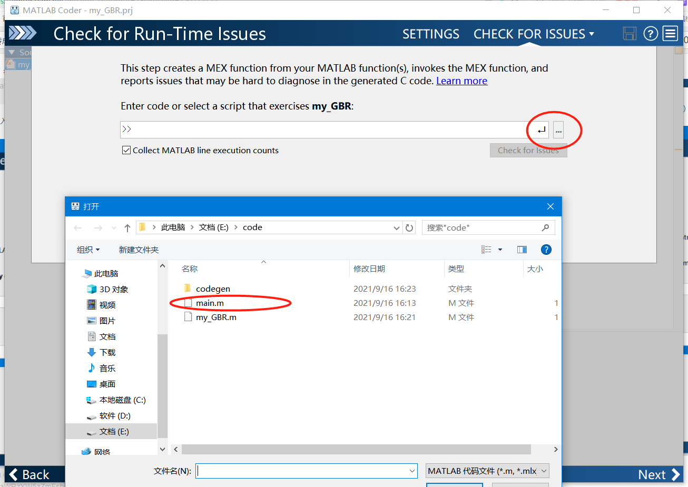The height and width of the screenshot is (487, 688).
Task: Click the Learn more link
Action: (461, 81)
